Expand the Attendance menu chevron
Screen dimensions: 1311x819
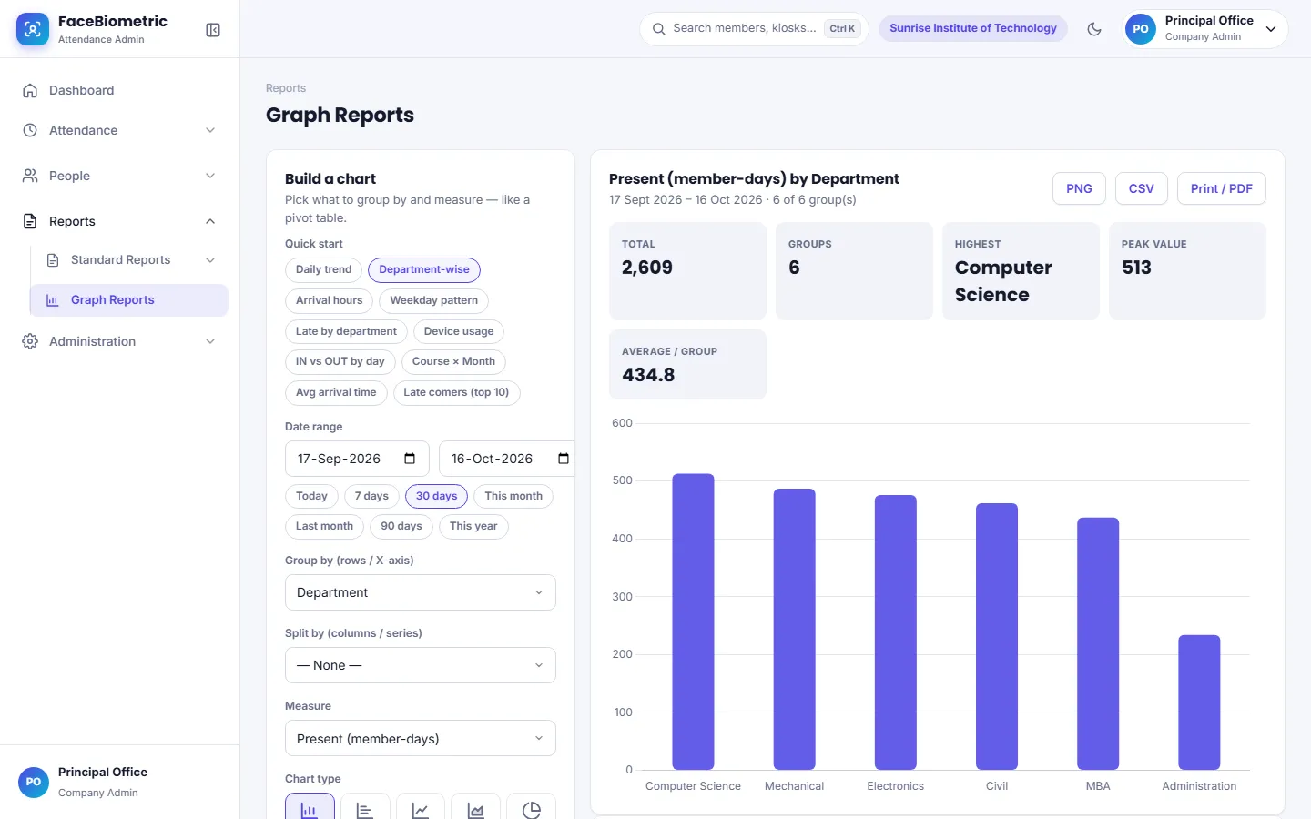click(x=210, y=130)
